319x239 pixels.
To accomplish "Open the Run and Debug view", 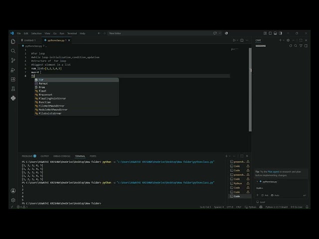I will [13, 70].
